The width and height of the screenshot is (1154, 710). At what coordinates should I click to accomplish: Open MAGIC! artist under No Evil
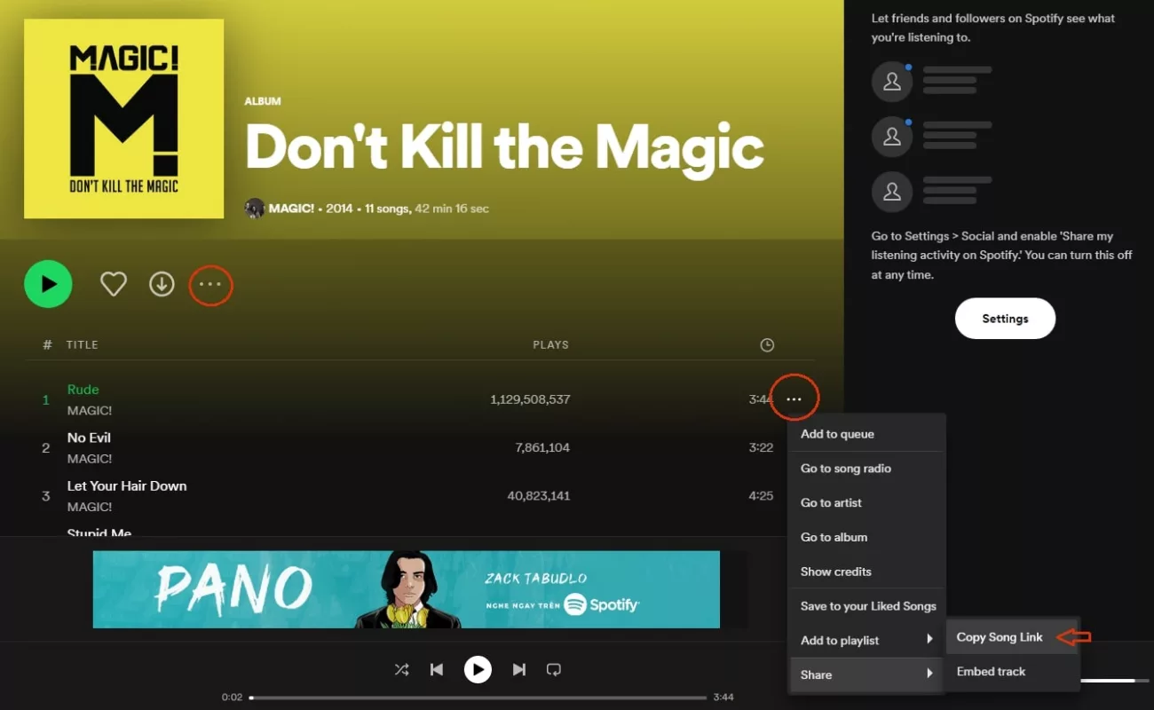coord(90,459)
